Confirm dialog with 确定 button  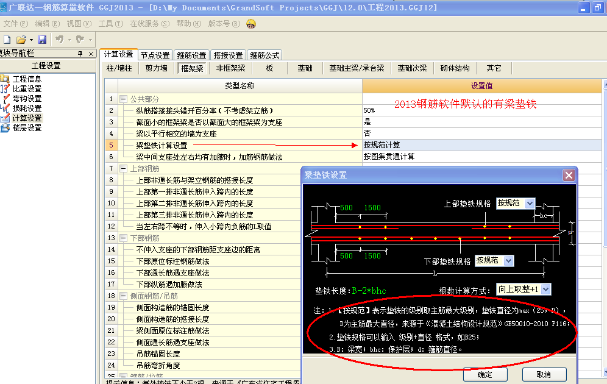point(485,374)
